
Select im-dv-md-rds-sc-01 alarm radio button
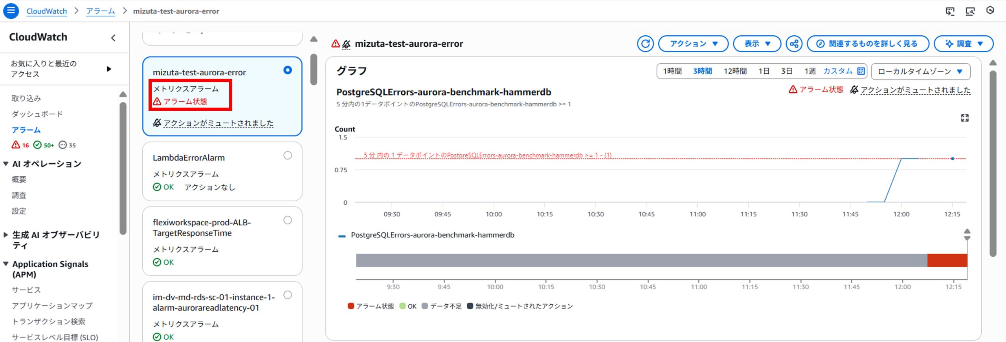(x=288, y=295)
